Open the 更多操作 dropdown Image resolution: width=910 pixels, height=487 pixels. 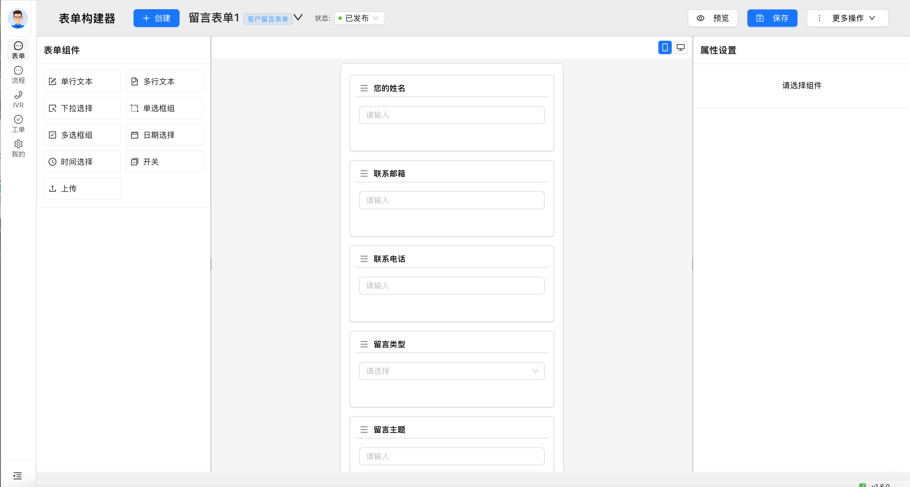pos(847,18)
